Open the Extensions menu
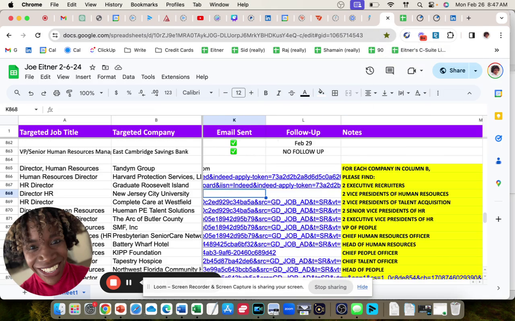 click(x=175, y=77)
